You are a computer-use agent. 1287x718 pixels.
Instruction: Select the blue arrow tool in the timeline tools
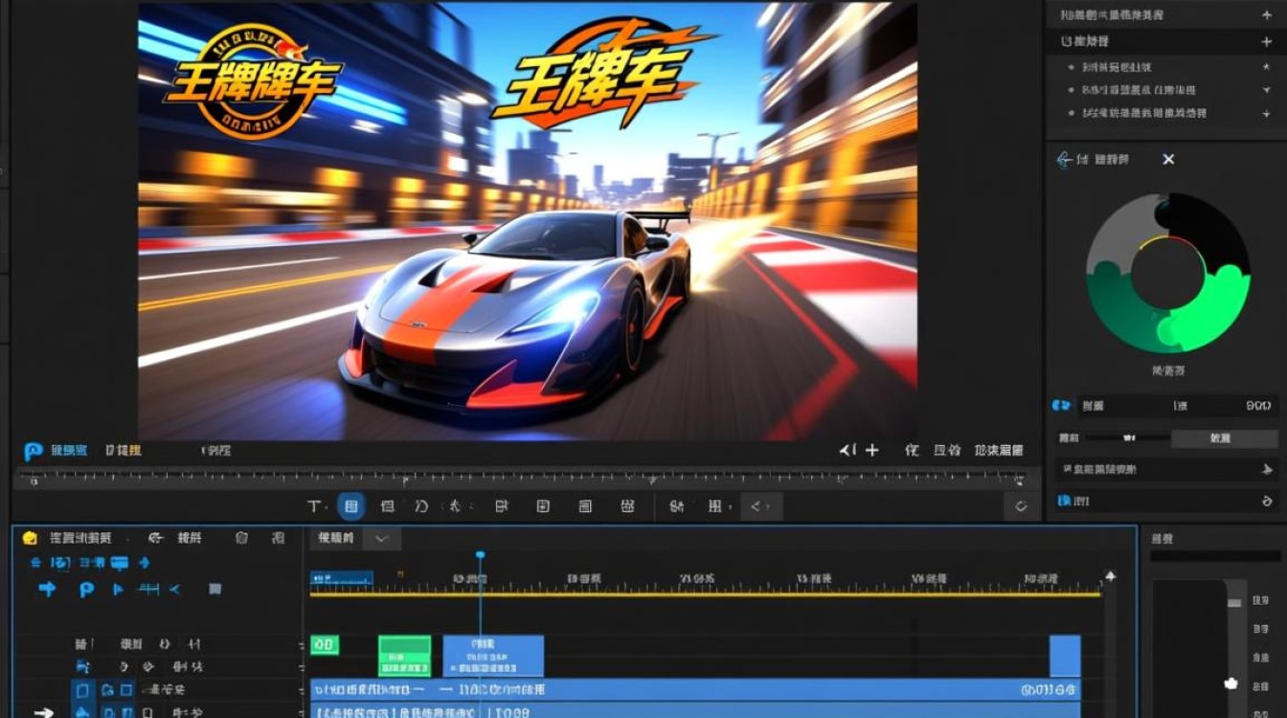[47, 589]
